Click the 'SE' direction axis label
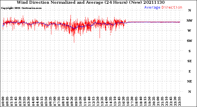 (190, 61)
